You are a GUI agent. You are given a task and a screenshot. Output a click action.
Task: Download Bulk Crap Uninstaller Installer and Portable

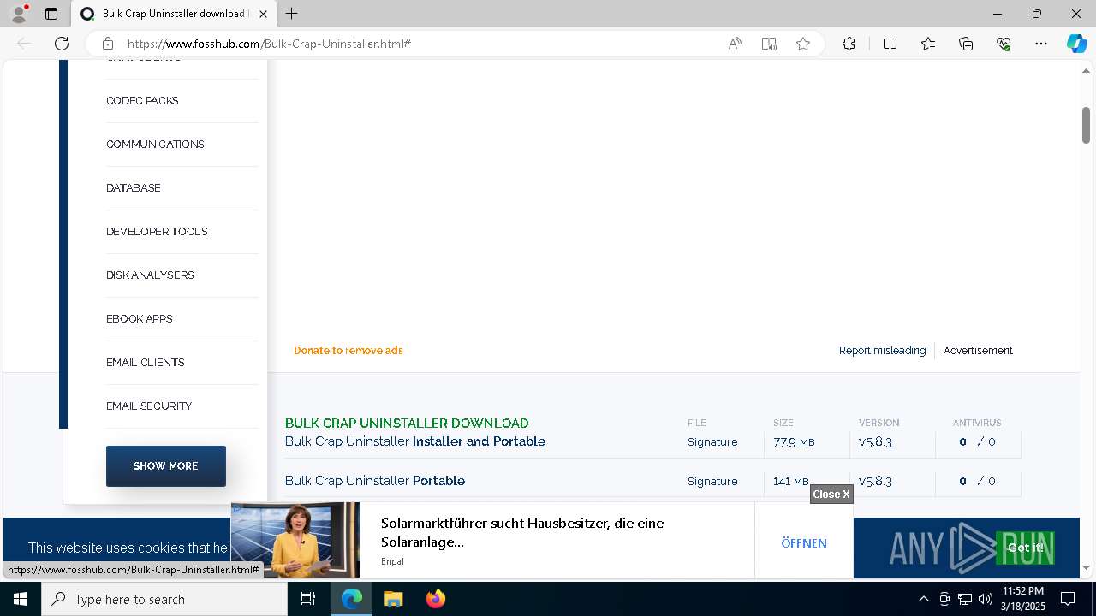415,441
